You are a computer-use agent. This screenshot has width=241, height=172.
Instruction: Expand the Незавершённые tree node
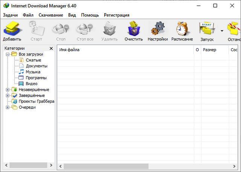tap(8, 90)
